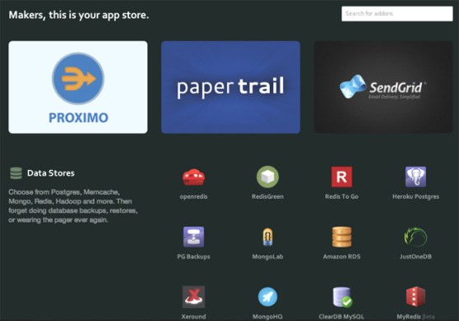
Task: Click the MyRedis red cube icon
Action: click(x=415, y=296)
